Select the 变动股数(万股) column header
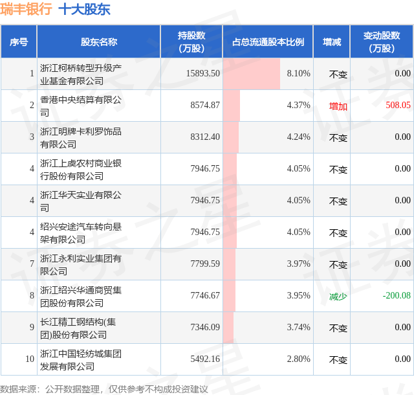 tap(382, 42)
